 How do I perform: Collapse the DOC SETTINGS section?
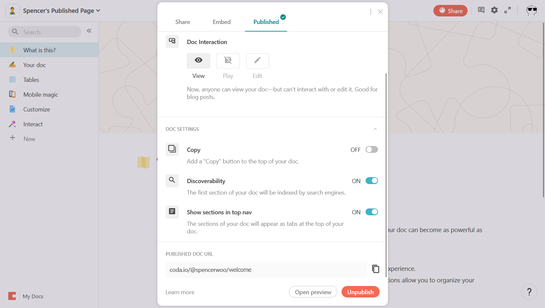coord(375,129)
